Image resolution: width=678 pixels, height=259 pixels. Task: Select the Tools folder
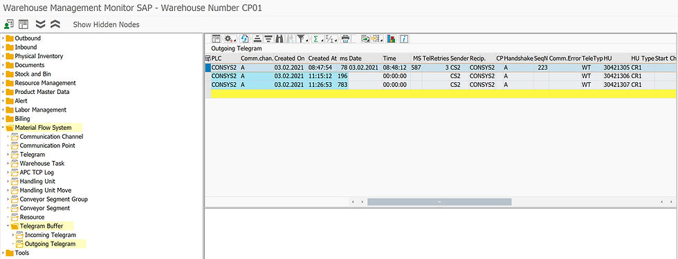[x=21, y=253]
